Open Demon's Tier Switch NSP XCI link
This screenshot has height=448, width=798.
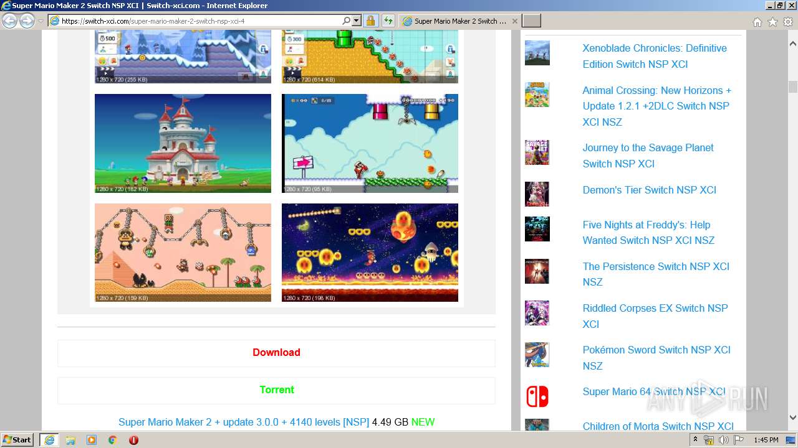pyautogui.click(x=649, y=190)
